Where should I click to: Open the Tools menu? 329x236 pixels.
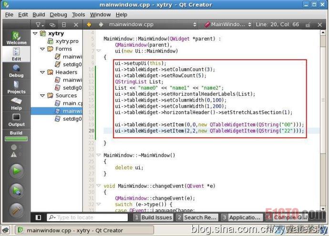79,15
